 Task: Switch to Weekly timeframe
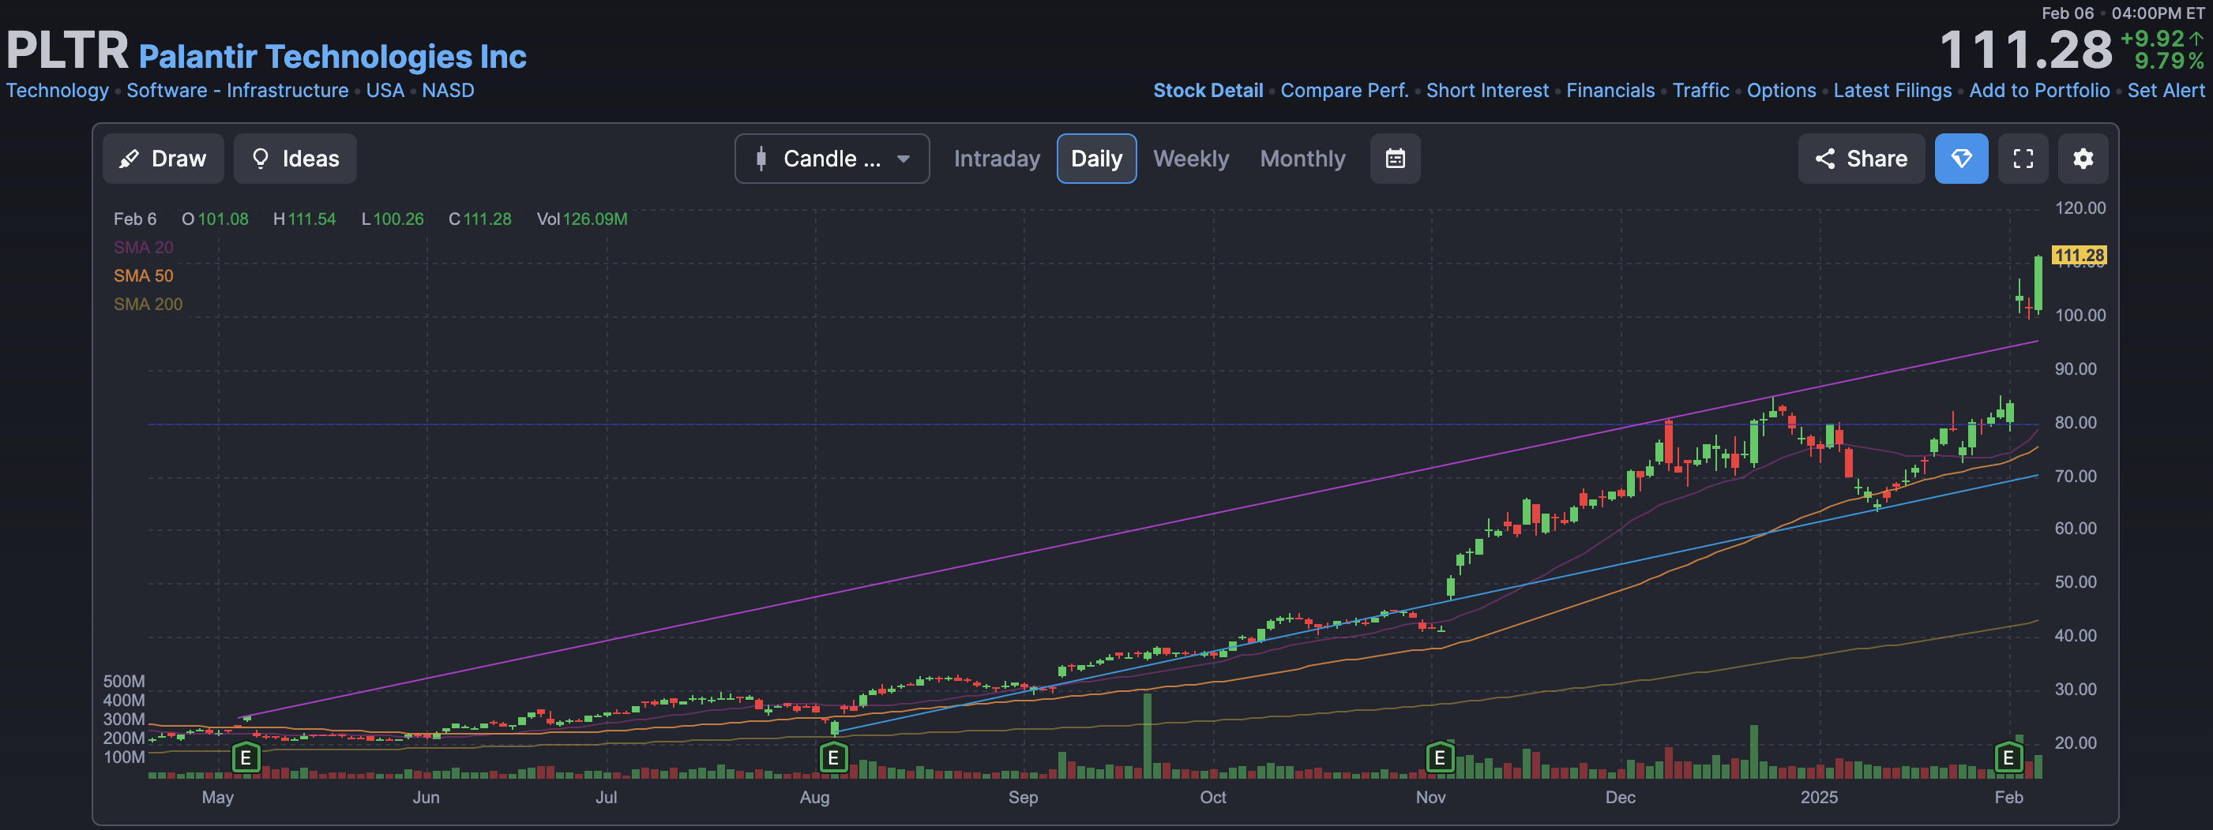point(1191,159)
